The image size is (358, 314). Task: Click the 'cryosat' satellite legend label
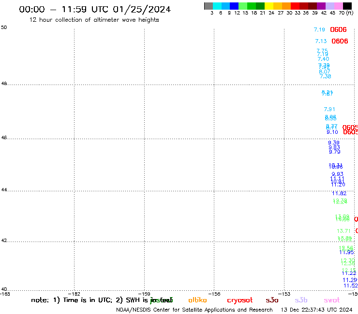coord(240,300)
